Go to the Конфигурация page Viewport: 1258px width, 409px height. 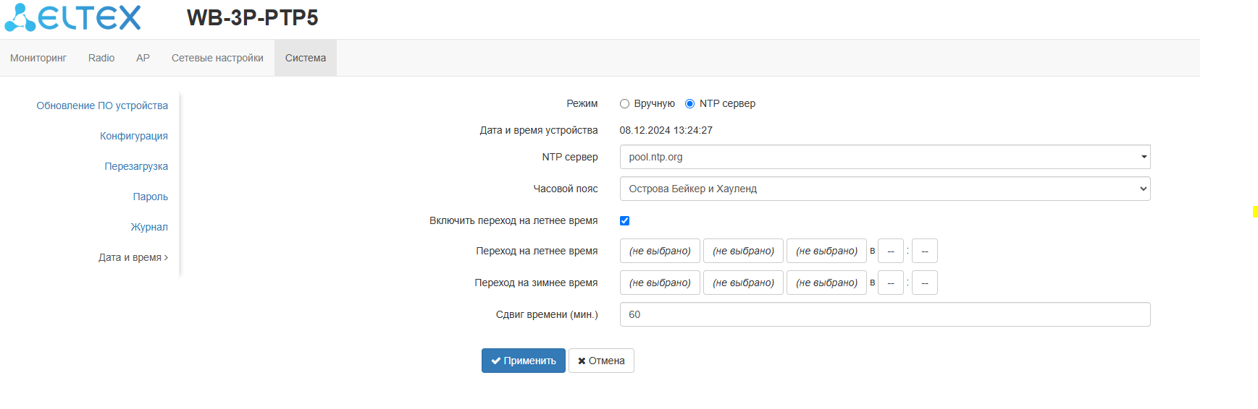(134, 136)
